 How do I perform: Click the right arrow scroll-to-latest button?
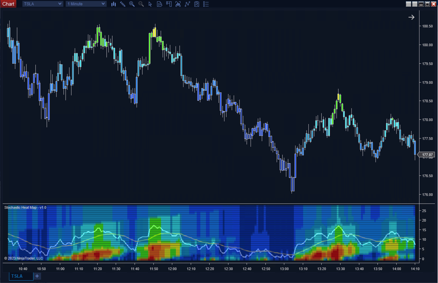pos(411,17)
